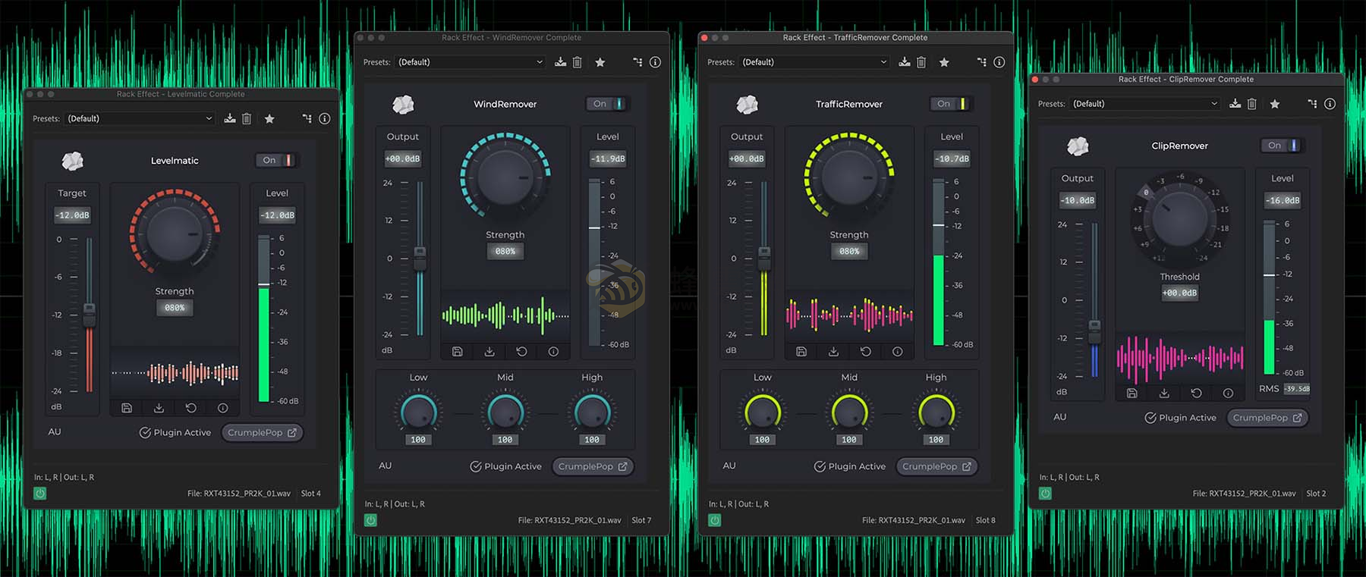This screenshot has height=577, width=1366.
Task: Open CrumplePop link in WindRemover plugin
Action: coord(593,466)
